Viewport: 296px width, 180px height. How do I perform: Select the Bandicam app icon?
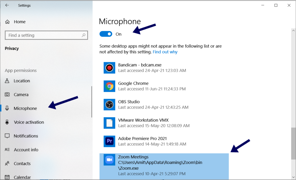click(109, 68)
